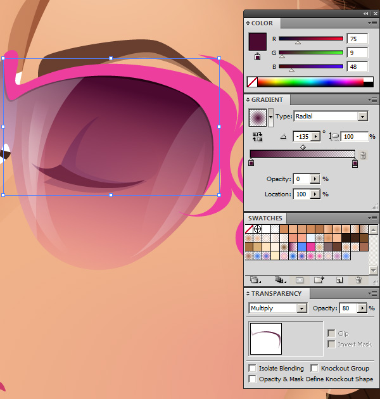Open the Swatch Libraries menu icon
The height and width of the screenshot is (399, 380).
255,279
